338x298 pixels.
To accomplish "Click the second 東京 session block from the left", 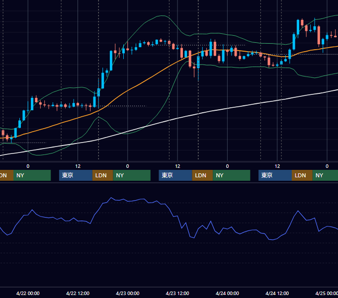I will click(x=175, y=175).
